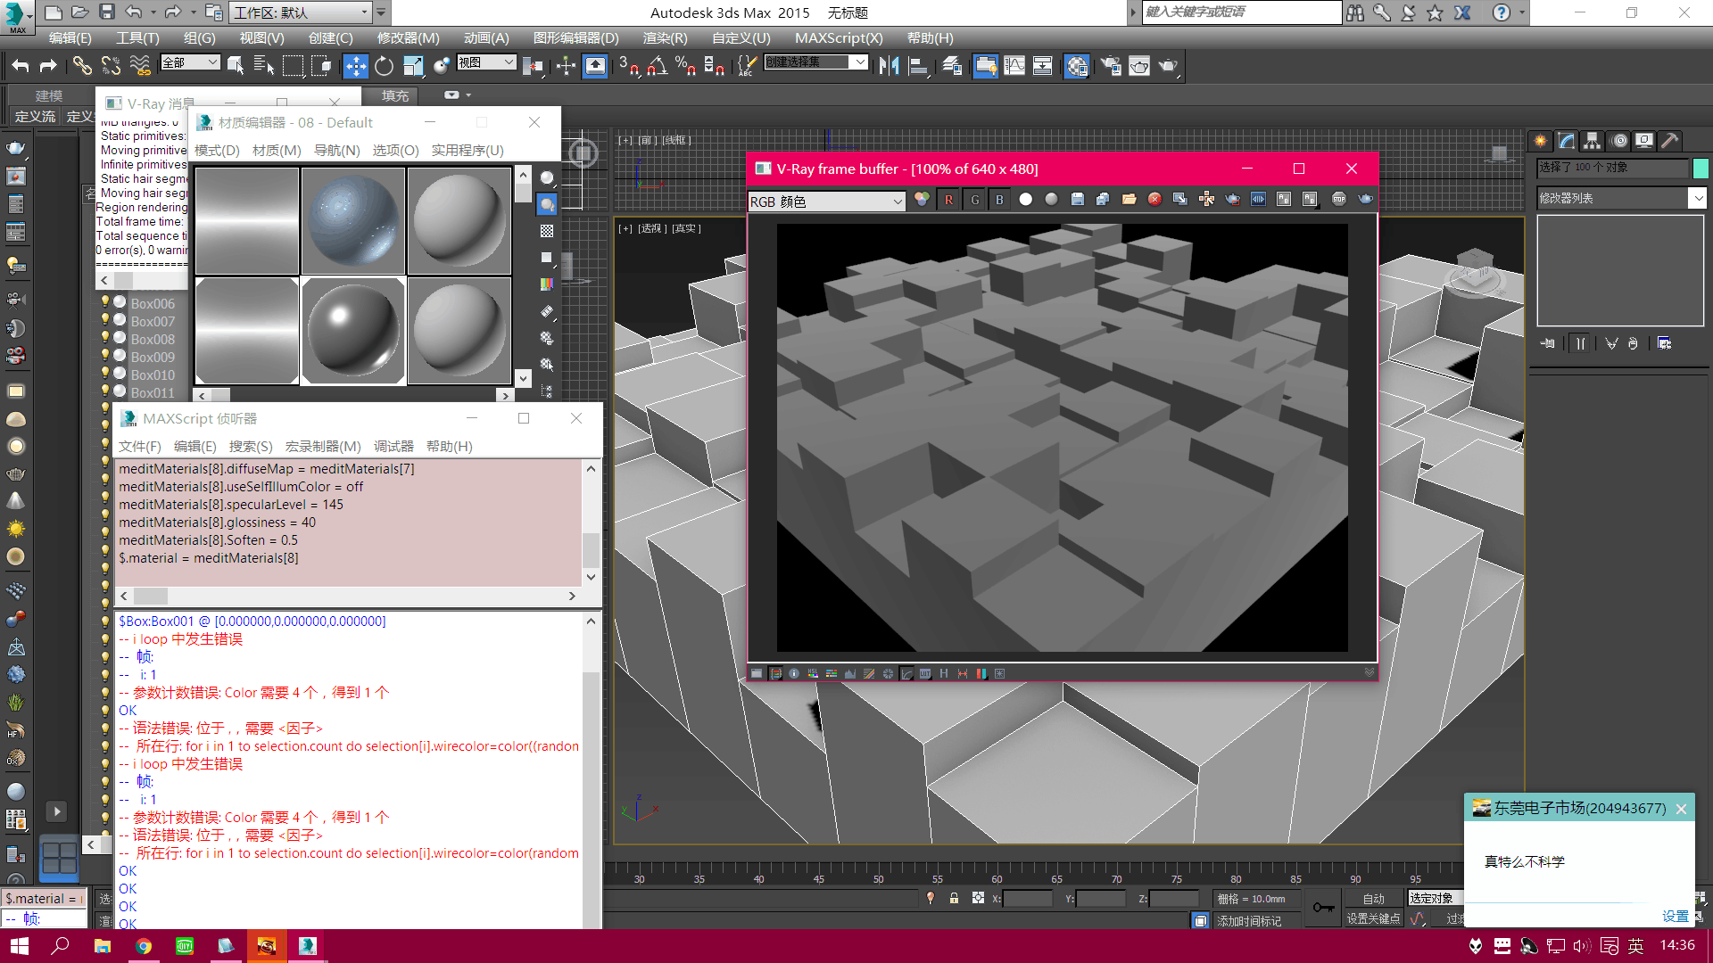Open the 修改器(M) menu
Screen dimensions: 1713x963
408,38
